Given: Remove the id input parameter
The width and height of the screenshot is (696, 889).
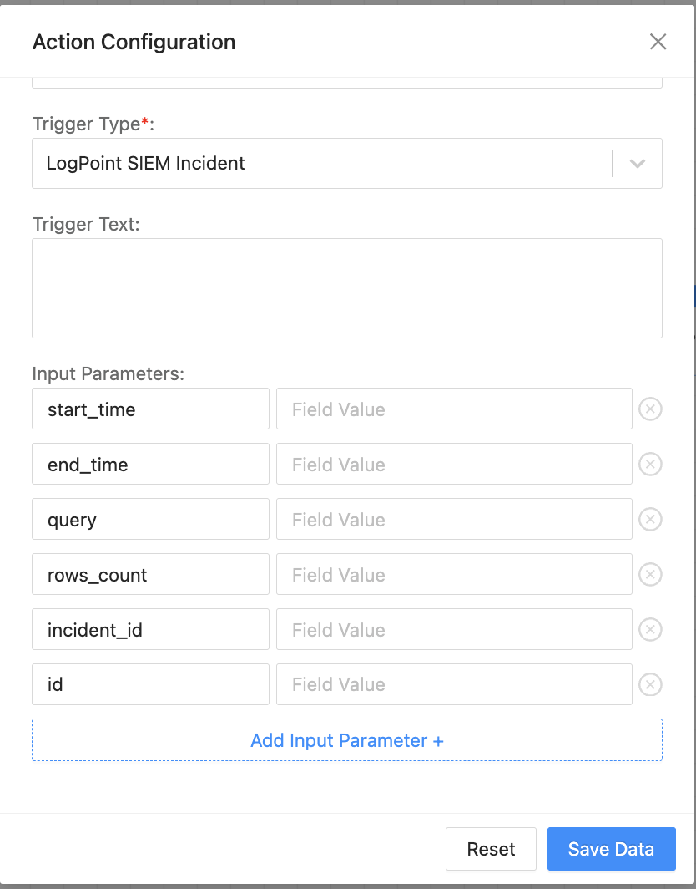Looking at the screenshot, I should (650, 685).
